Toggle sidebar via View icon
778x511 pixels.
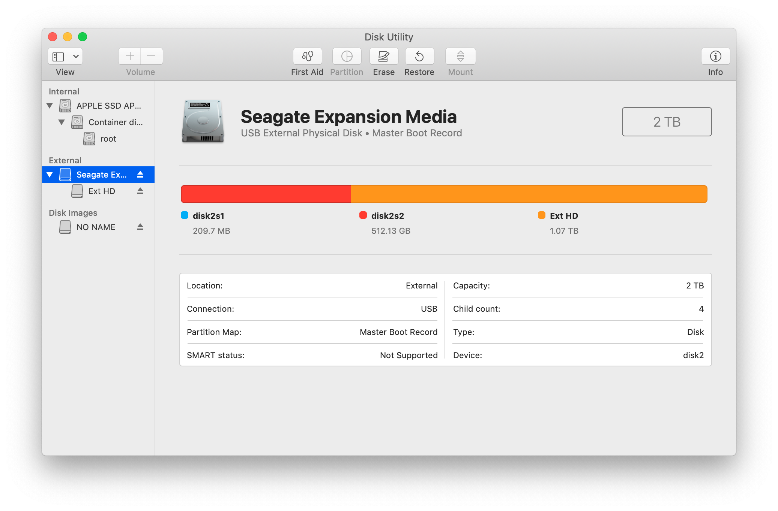pyautogui.click(x=58, y=57)
